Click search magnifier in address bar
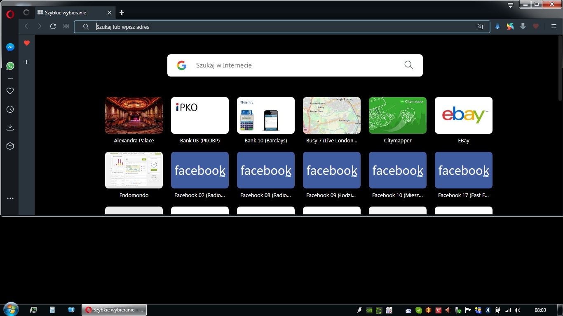Image resolution: width=563 pixels, height=316 pixels. pyautogui.click(x=86, y=27)
